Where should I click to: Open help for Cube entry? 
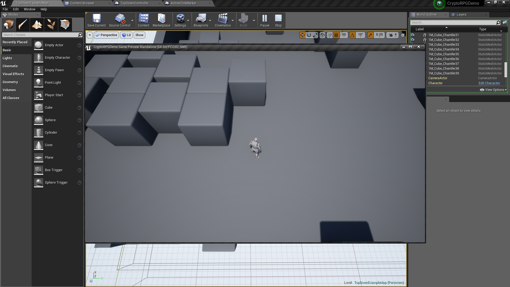click(x=79, y=108)
